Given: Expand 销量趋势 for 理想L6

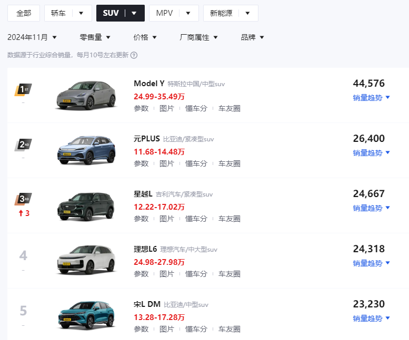Looking at the screenshot, I should tap(371, 263).
